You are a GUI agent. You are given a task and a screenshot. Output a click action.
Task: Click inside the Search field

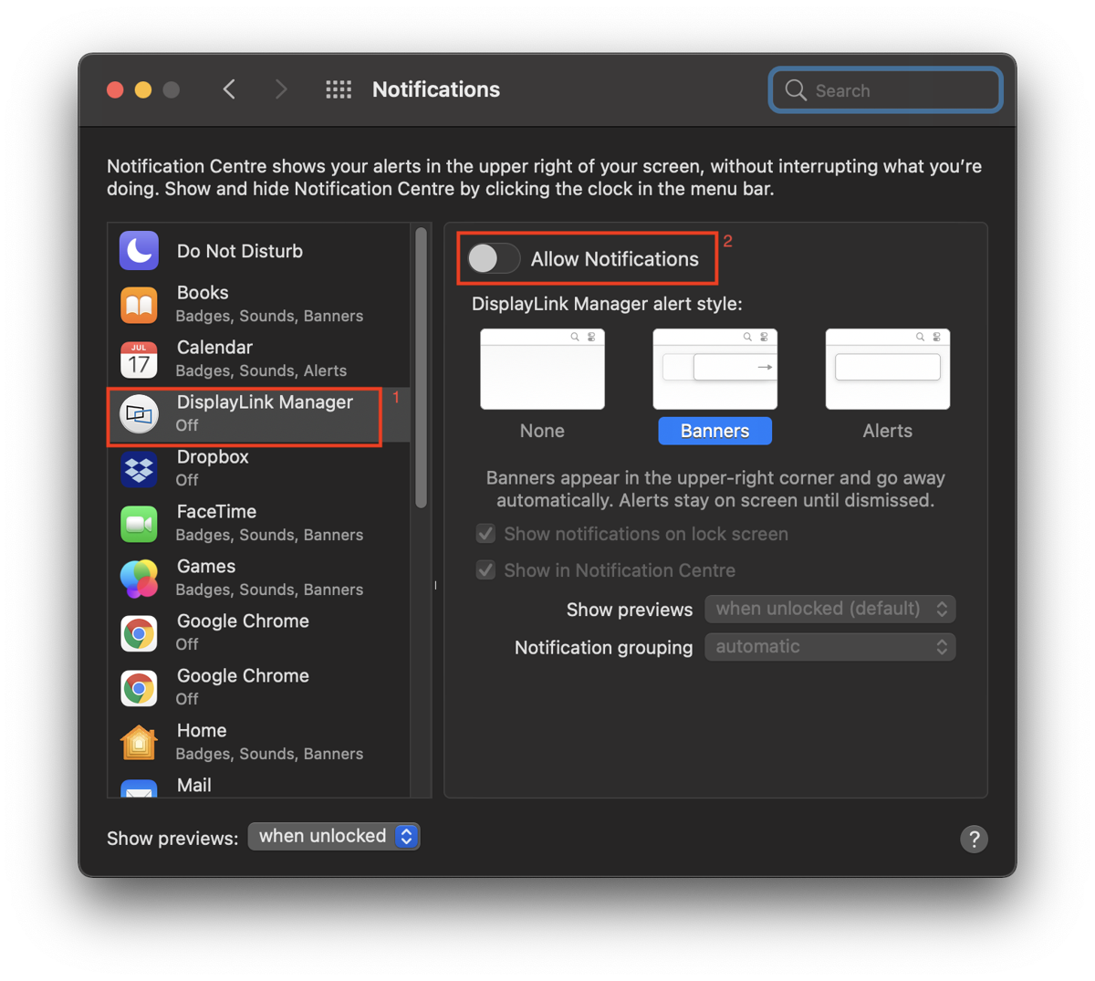[883, 89]
